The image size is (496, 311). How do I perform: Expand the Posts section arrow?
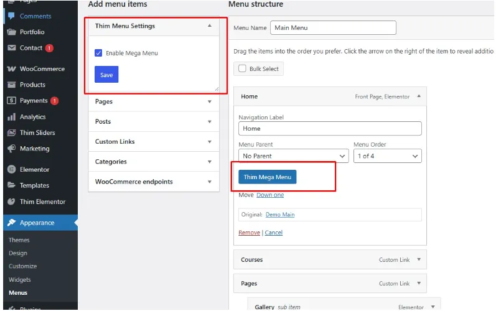click(209, 122)
